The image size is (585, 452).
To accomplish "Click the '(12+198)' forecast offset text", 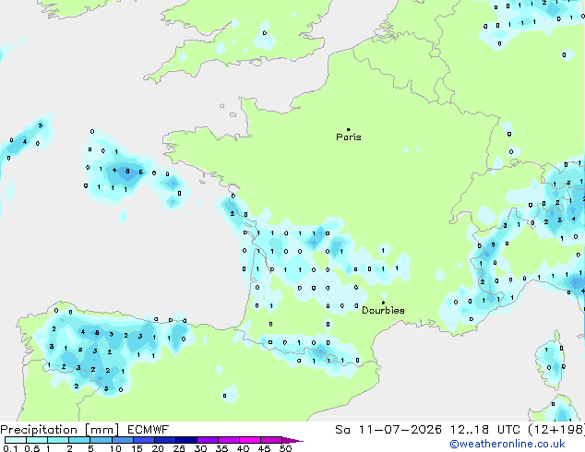I will pyautogui.click(x=556, y=430).
